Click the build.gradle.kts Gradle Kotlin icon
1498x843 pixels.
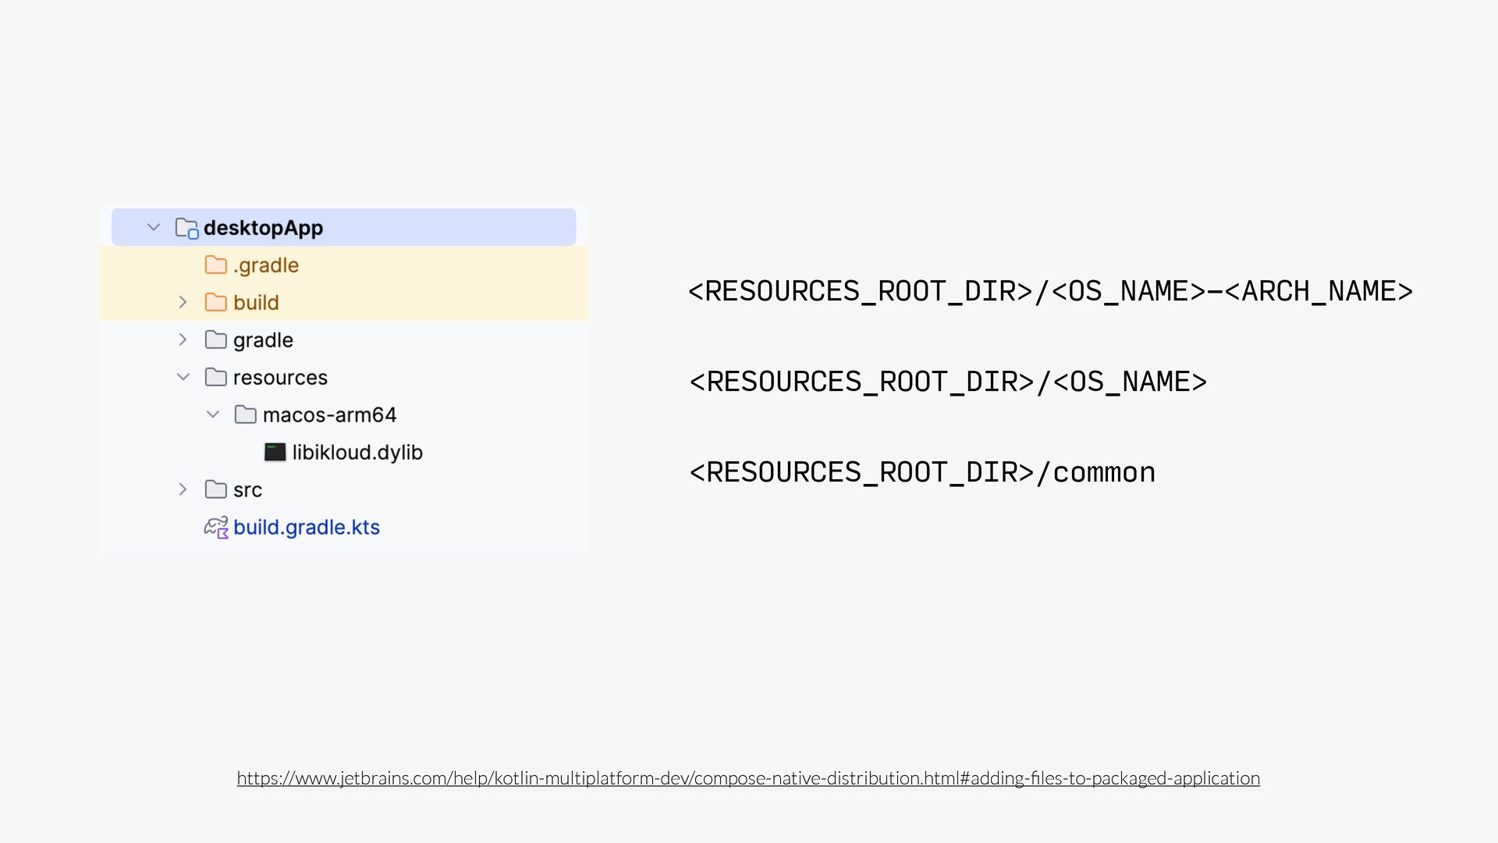(216, 528)
